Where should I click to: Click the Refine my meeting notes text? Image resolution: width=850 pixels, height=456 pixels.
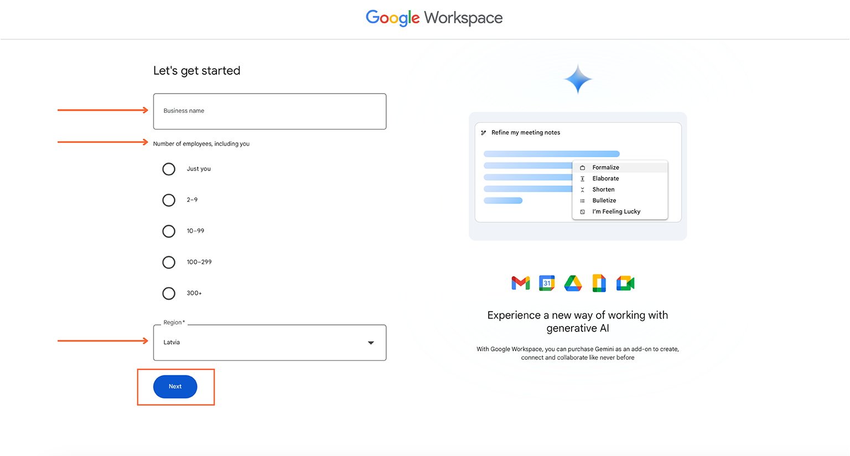[526, 132]
